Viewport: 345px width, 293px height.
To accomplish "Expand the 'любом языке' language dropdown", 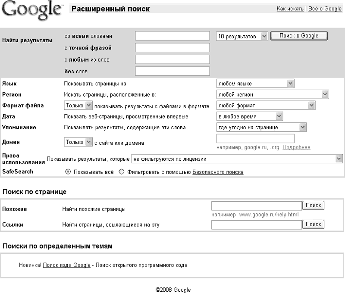I will click(x=255, y=84).
